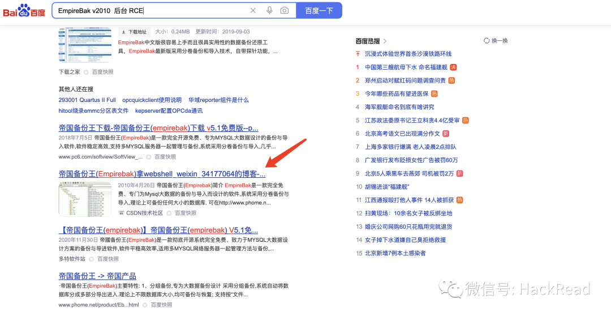The height and width of the screenshot is (316, 611).
Task: Open the 百度热搜 heading
Action: [368, 41]
